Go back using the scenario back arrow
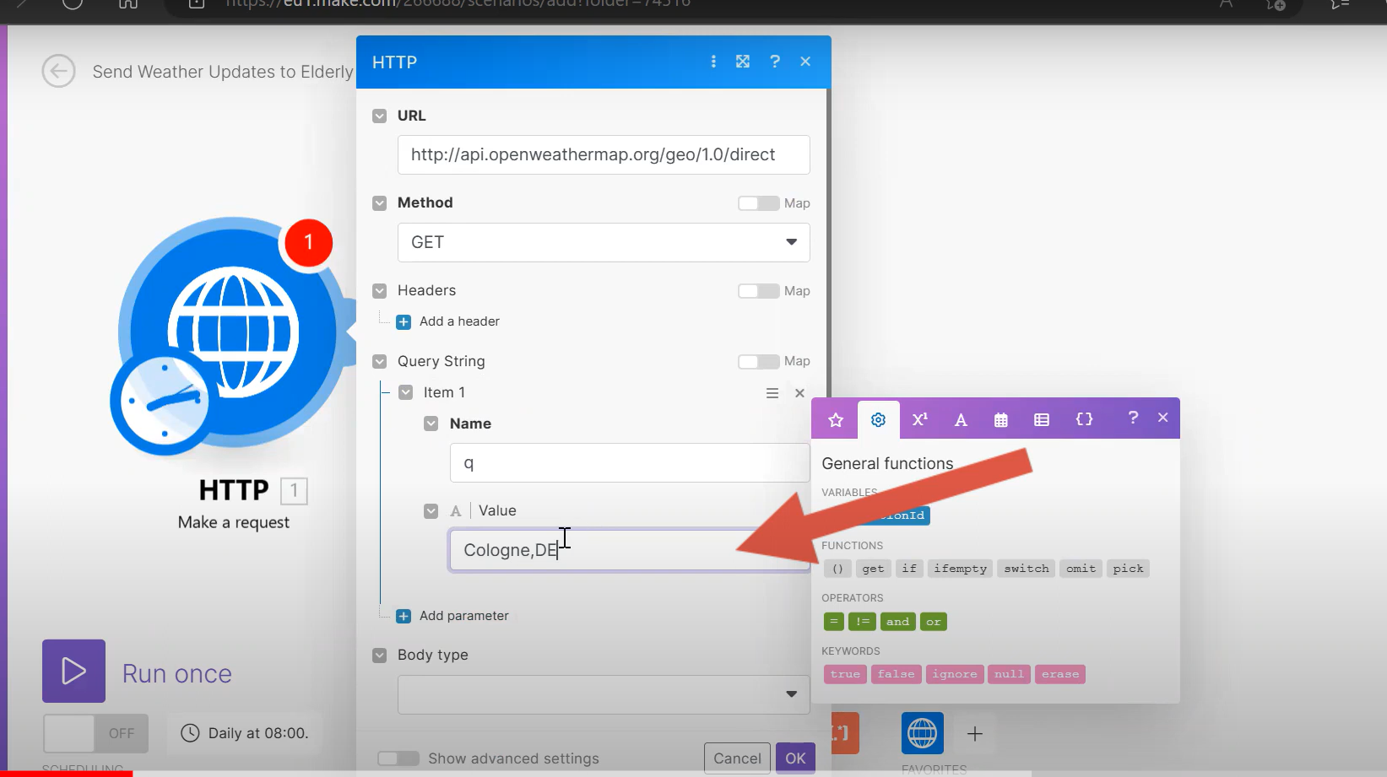1387x777 pixels. [x=58, y=72]
